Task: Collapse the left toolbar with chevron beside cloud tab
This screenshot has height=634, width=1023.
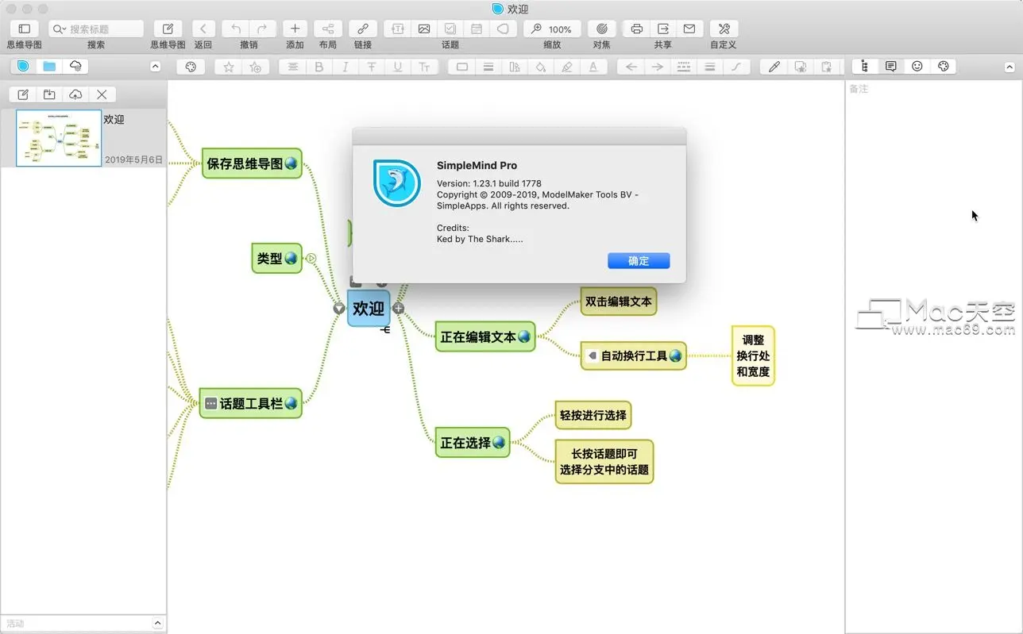Action: pos(155,67)
